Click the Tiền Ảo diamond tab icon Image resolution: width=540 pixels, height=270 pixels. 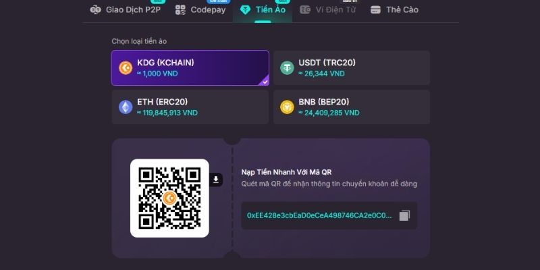(245, 10)
